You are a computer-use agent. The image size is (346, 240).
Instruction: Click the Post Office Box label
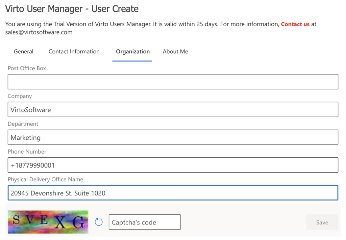(x=27, y=68)
